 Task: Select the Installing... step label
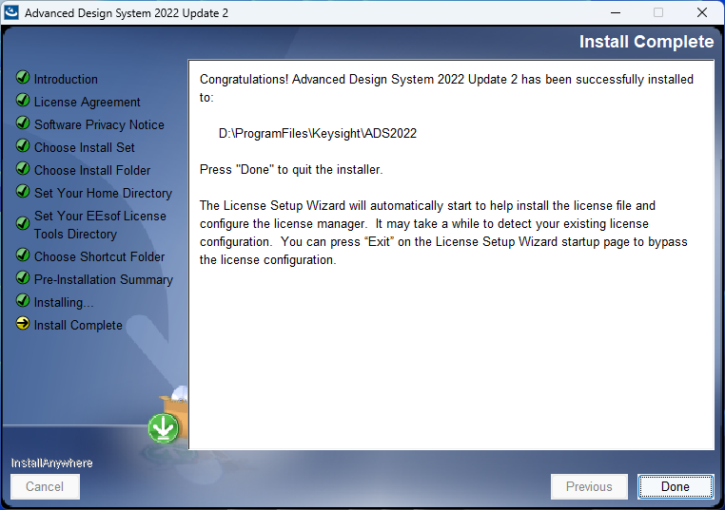64,303
